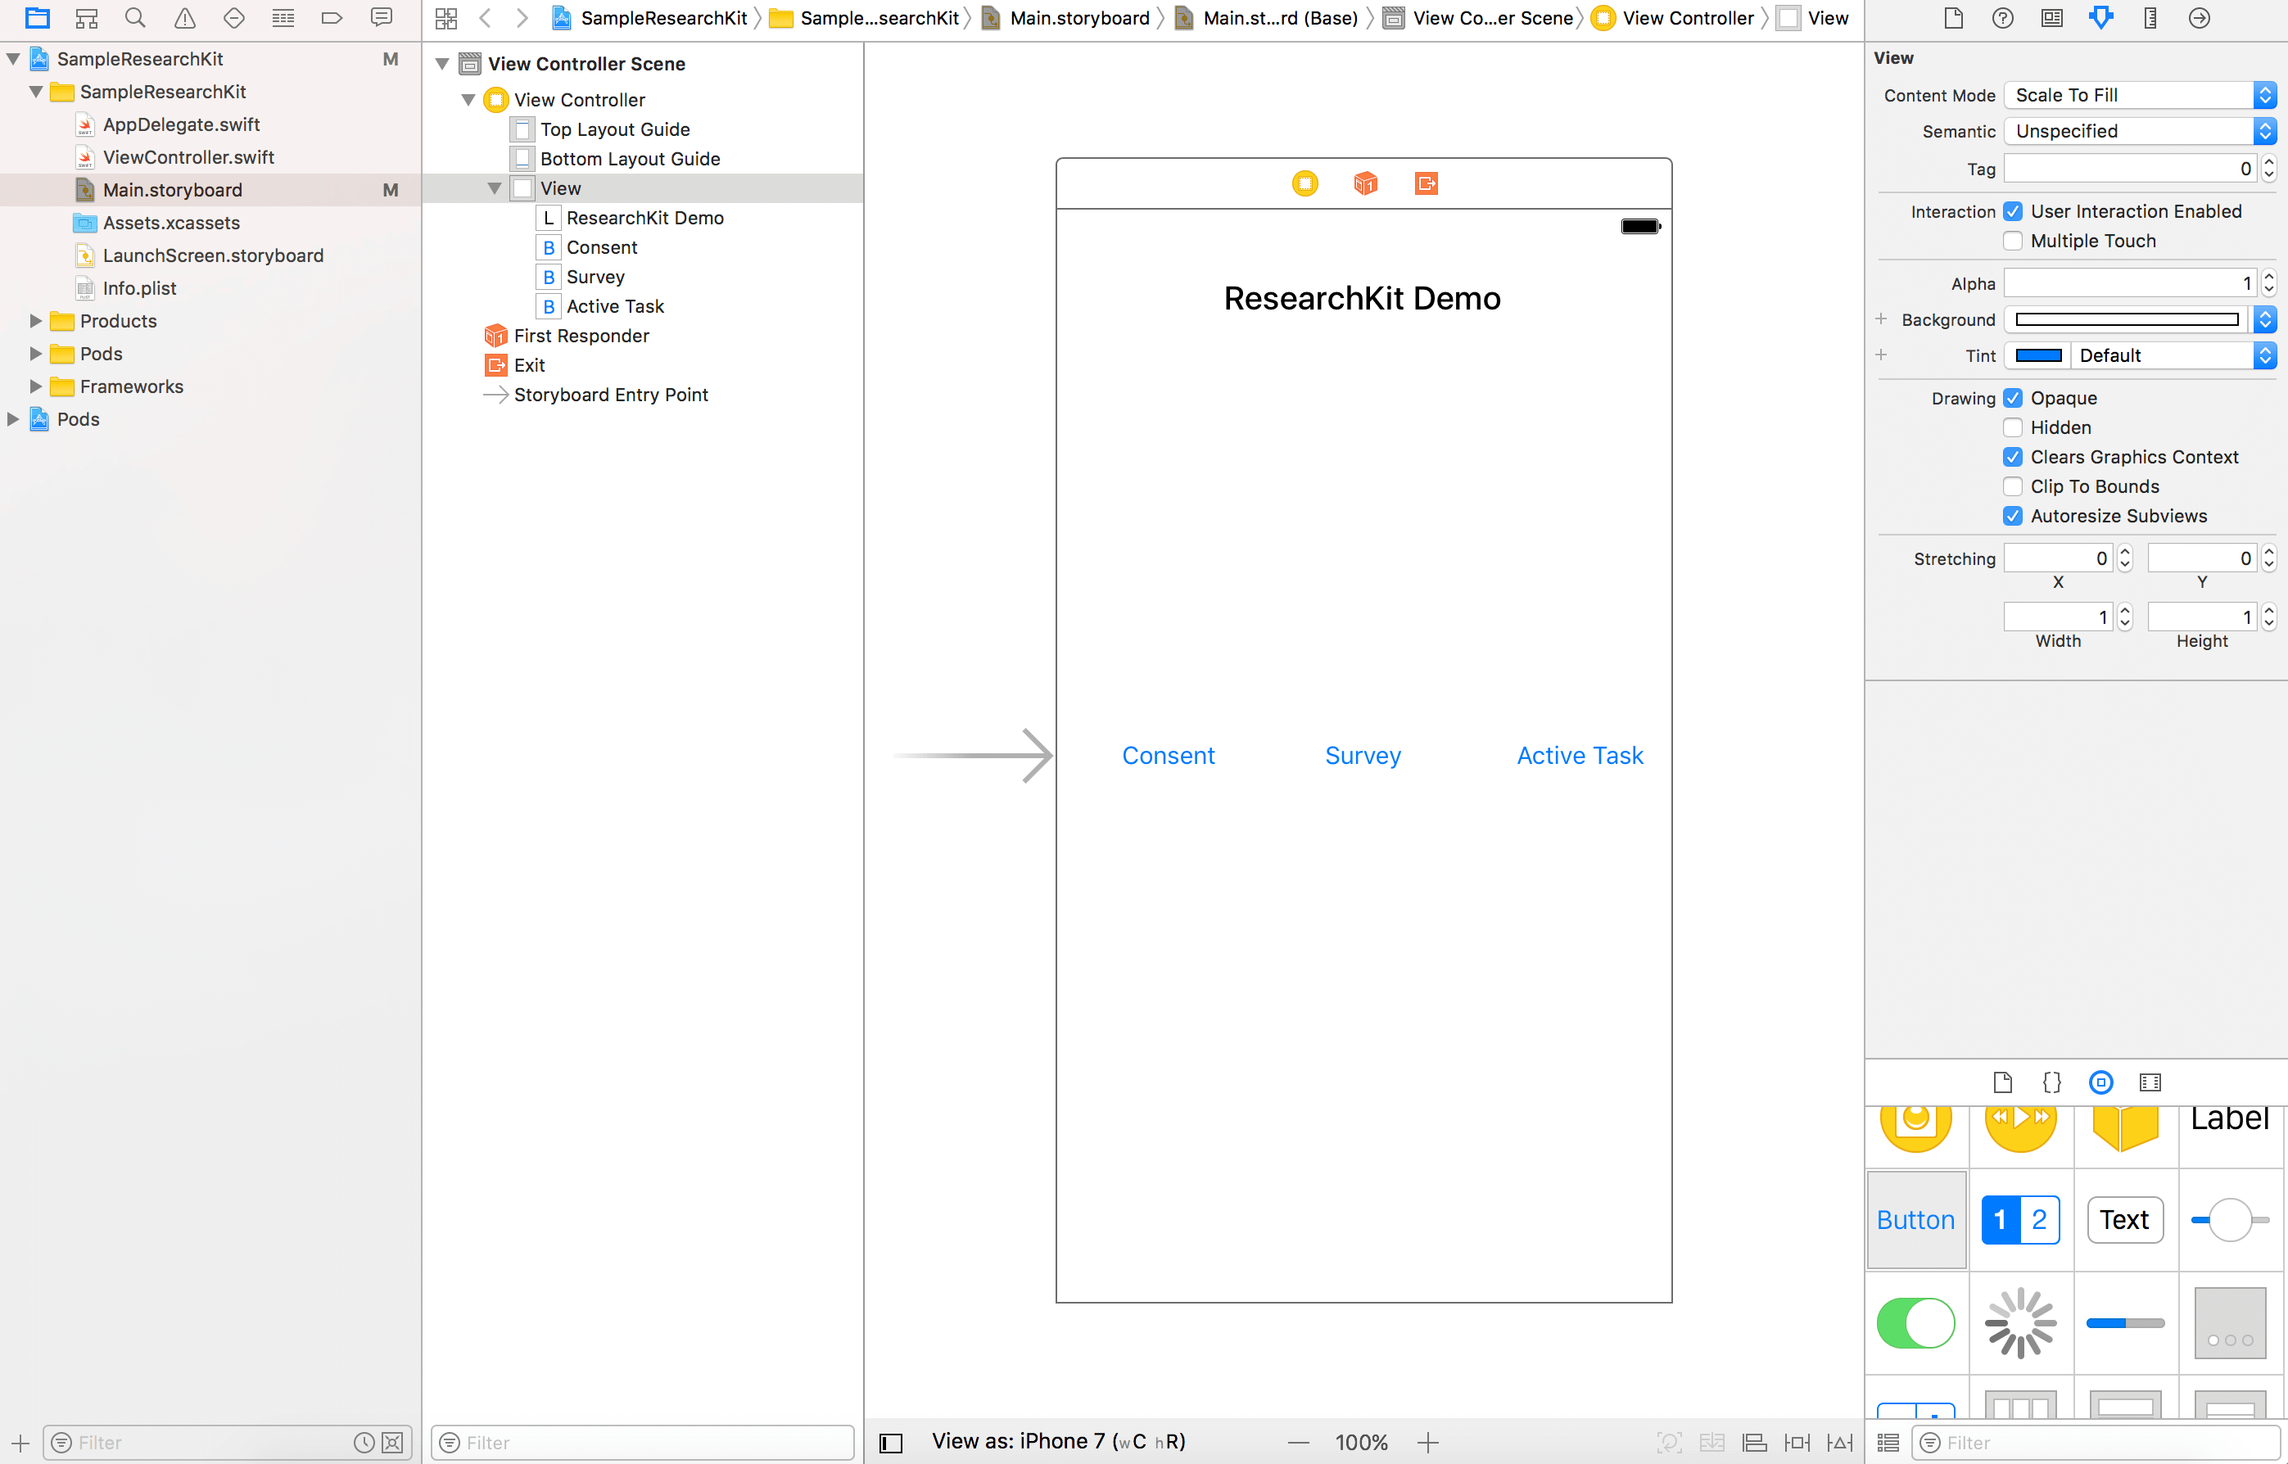Open the Quick Help inspector
The width and height of the screenshot is (2288, 1464).
2002,18
